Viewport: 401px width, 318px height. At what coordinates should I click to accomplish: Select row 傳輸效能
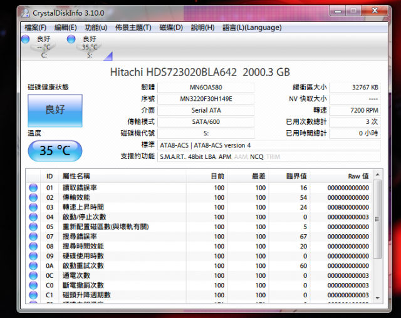(x=199, y=197)
